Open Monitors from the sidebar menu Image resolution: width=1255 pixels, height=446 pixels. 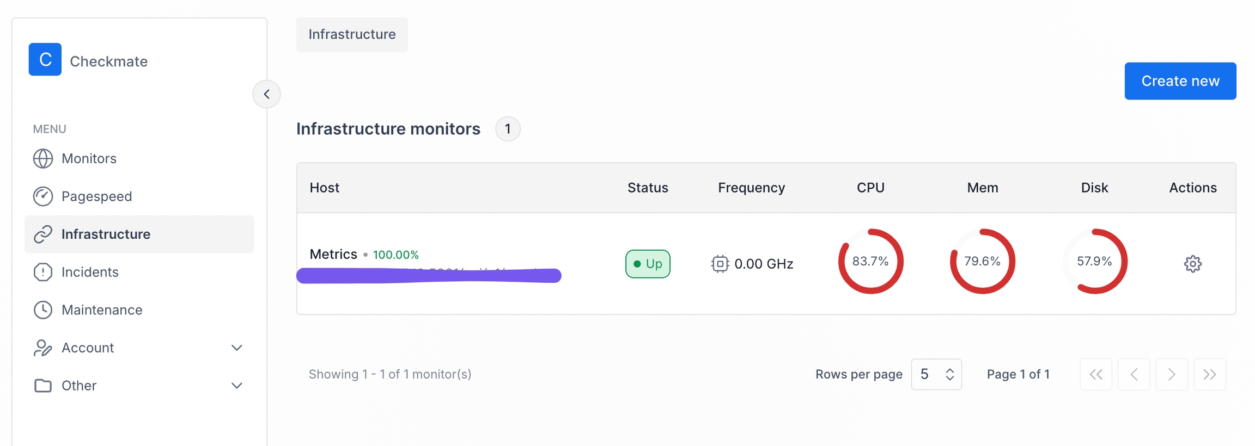pos(89,158)
